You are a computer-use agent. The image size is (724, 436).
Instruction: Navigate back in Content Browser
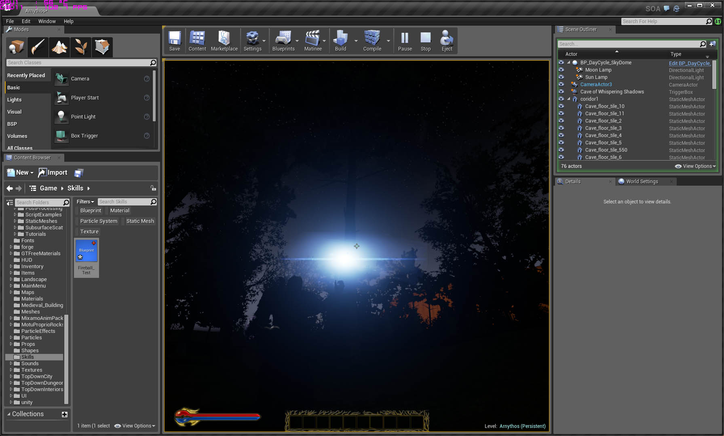[x=10, y=188]
